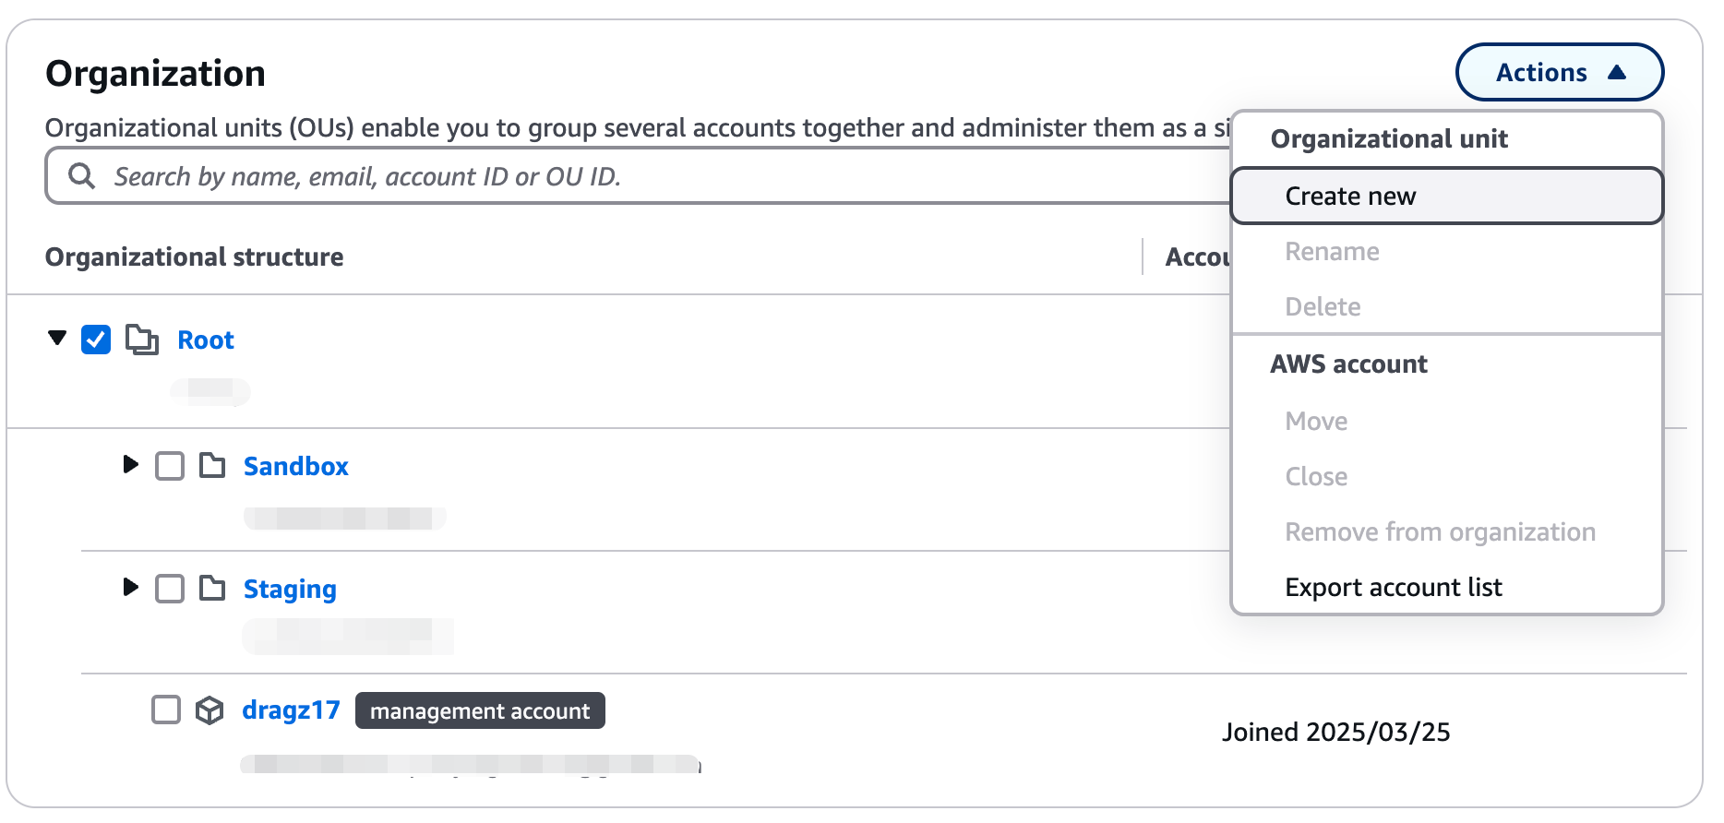Viewport: 1724px width, 823px height.
Task: Close the Actions dropdown menu
Action: click(1560, 72)
